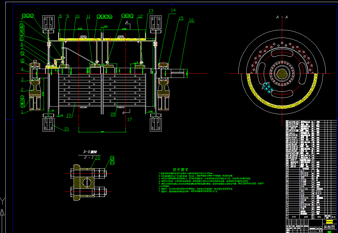Click the cyan bolt group in A-A view
Screen dimensions: 338x233
pyautogui.click(x=267, y=88)
